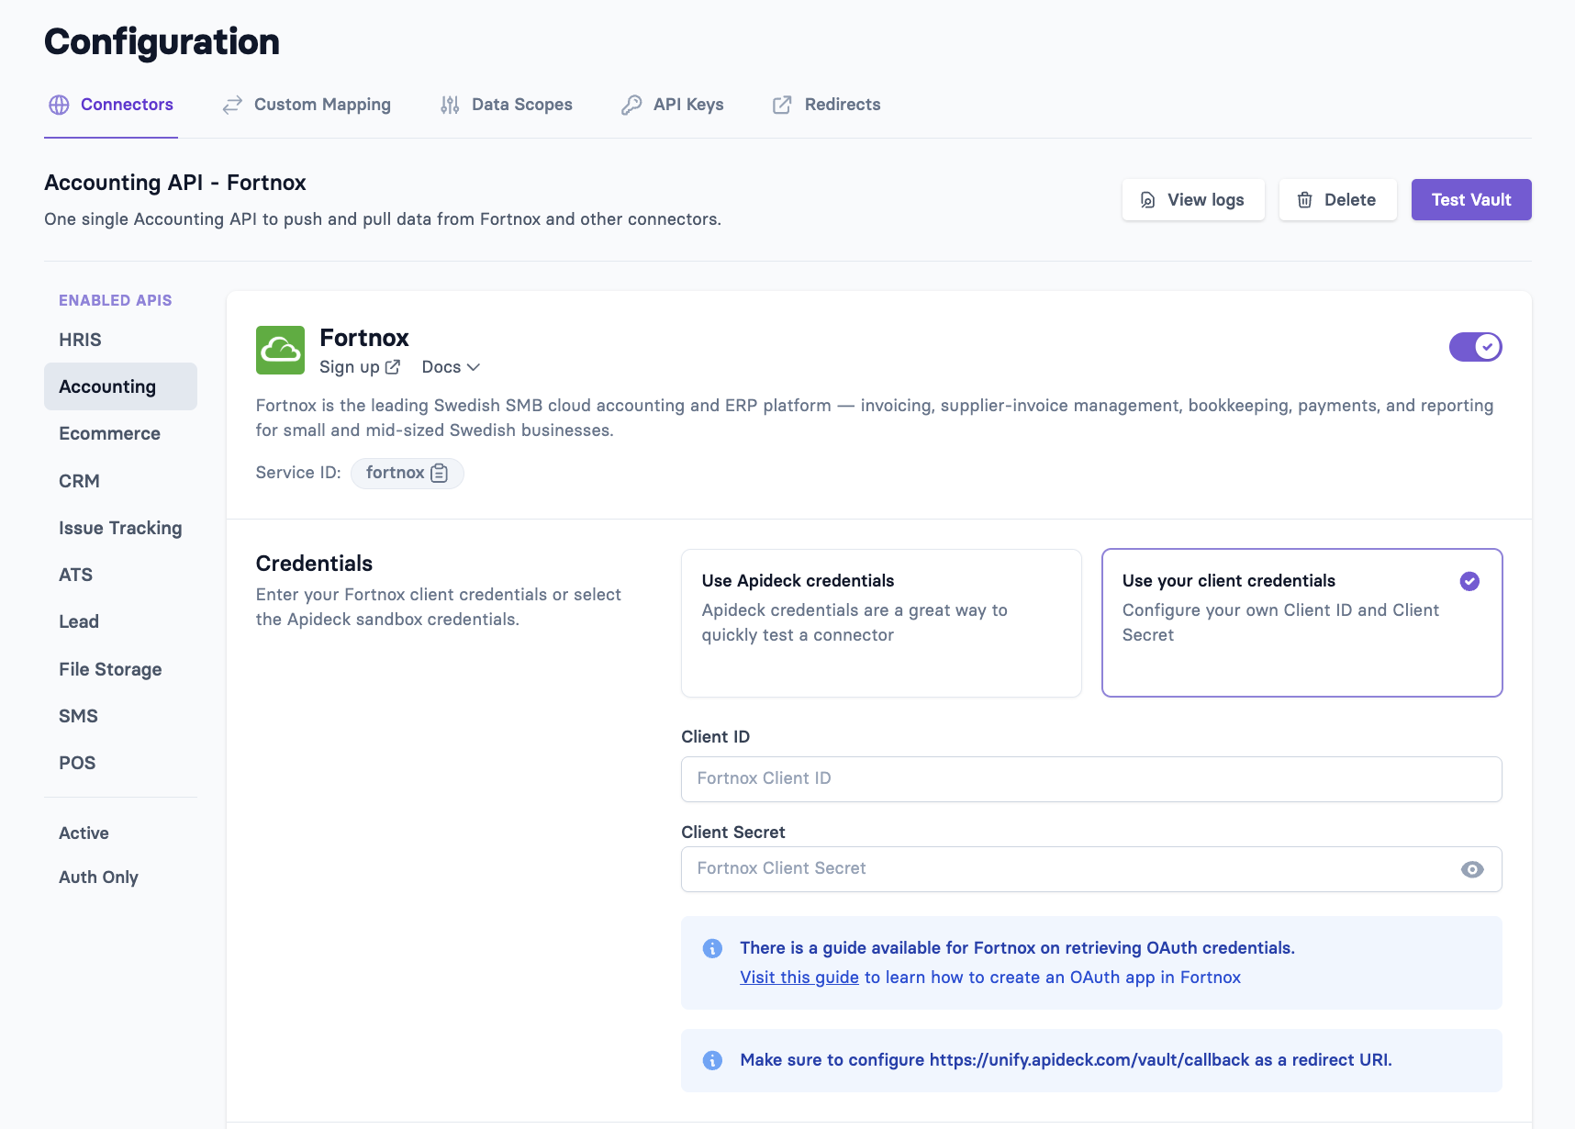Click the Connectors globe icon
Screen dimensions: 1575x1129
click(60, 105)
